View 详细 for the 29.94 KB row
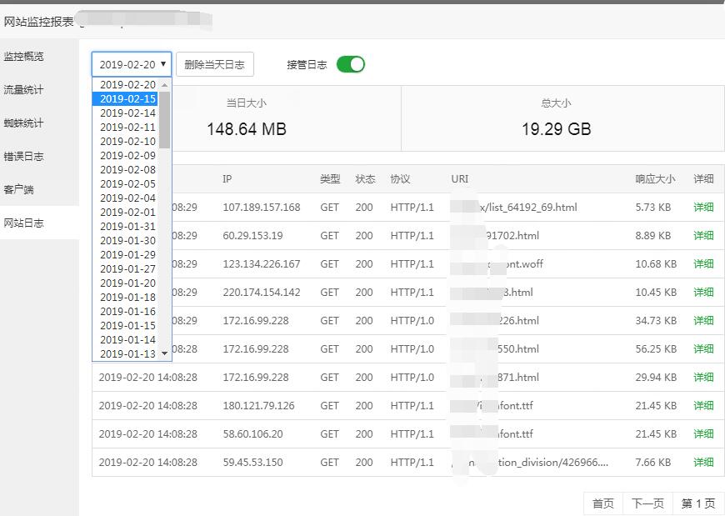This screenshot has height=516, width=725. 703,378
